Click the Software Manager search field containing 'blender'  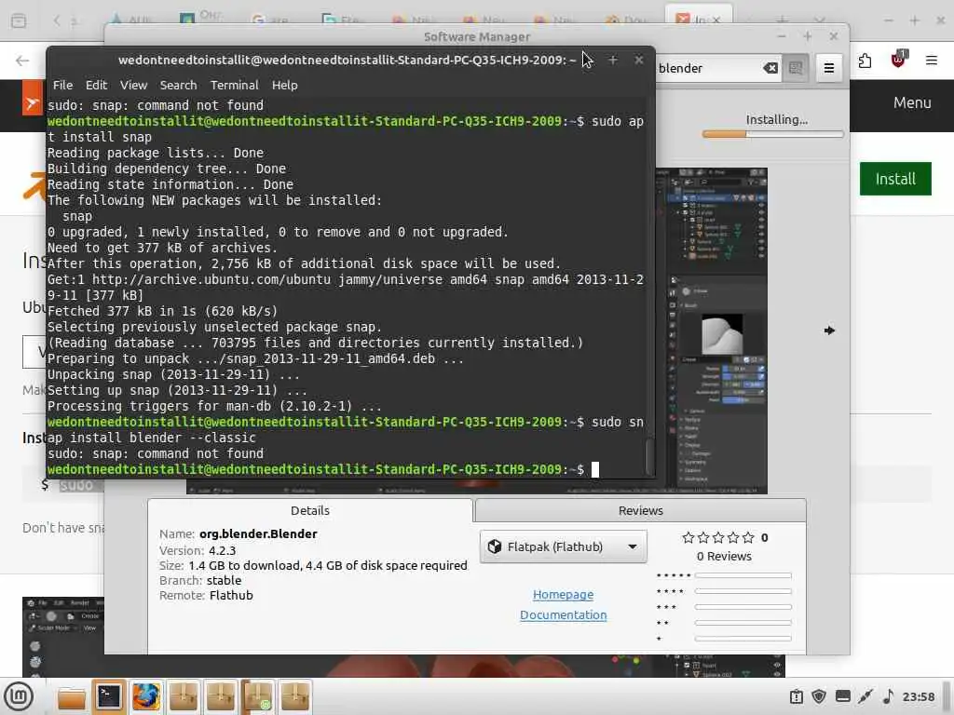pyautogui.click(x=709, y=68)
